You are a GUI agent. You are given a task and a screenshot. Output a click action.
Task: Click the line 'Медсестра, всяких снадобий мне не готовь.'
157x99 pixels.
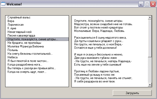pyautogui.click(x=103, y=24)
